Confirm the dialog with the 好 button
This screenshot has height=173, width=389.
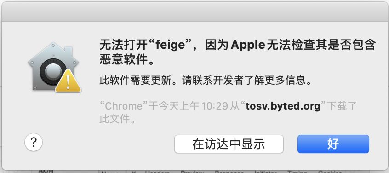333,144
